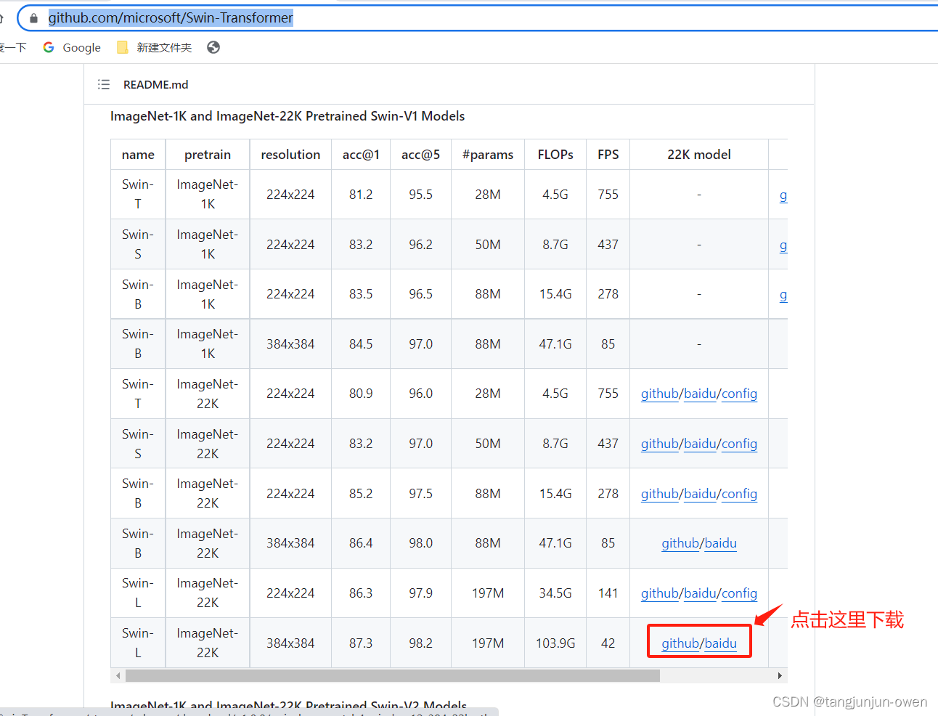Viewport: 938px width, 716px height.
Task: Open github link for Swin-B 22K 224x224 row
Action: click(660, 494)
